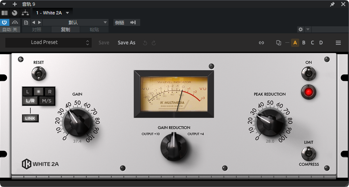Select preset slot D

click(321, 43)
